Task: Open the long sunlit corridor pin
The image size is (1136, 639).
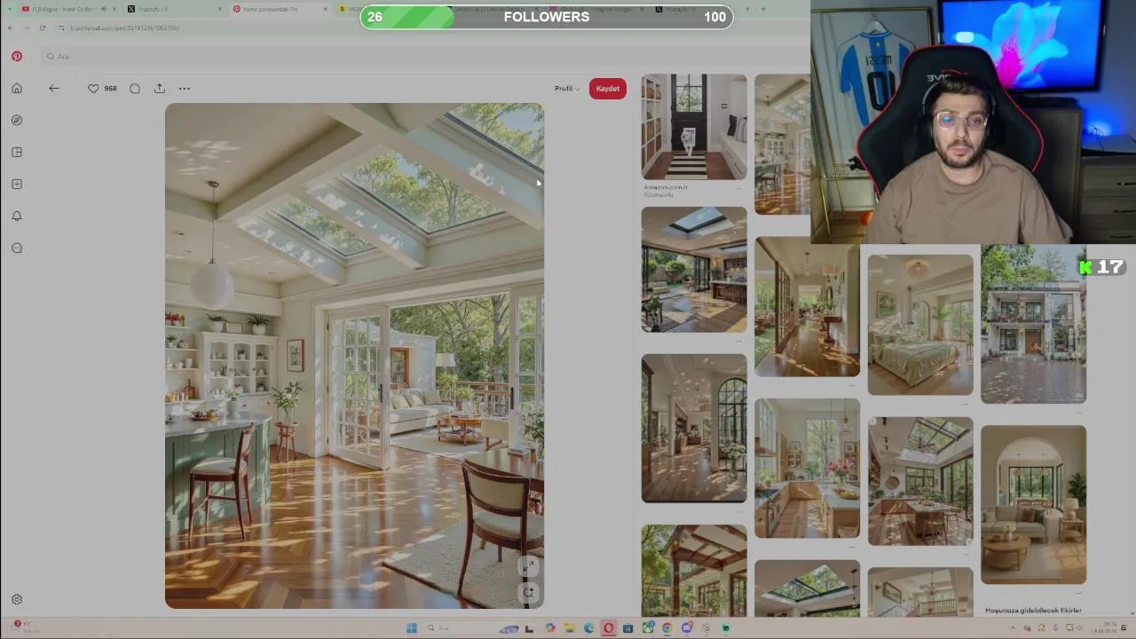Action: pyautogui.click(x=807, y=306)
